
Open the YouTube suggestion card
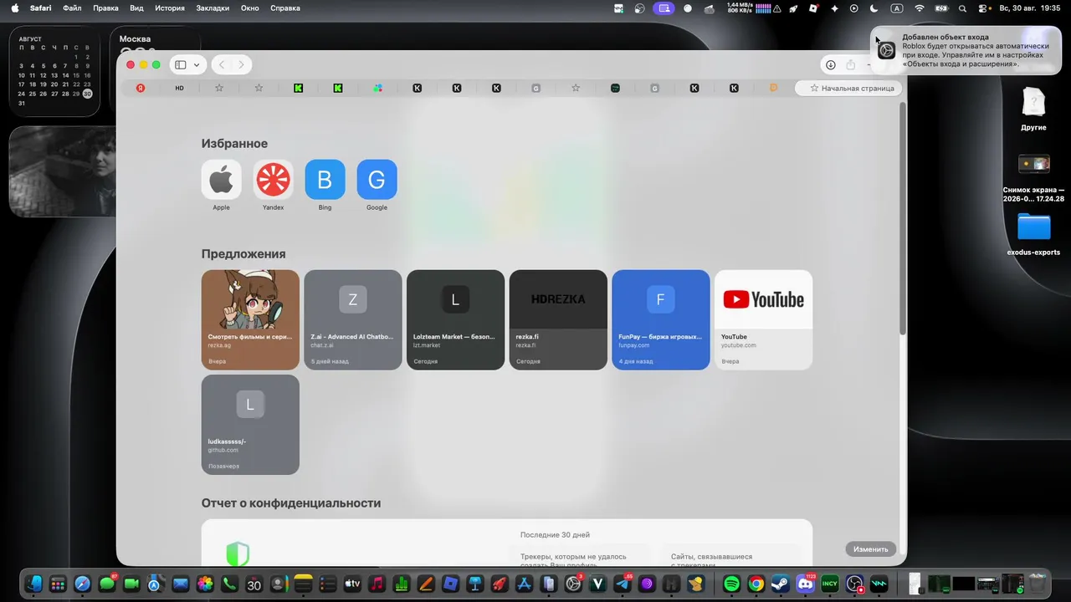(763, 319)
